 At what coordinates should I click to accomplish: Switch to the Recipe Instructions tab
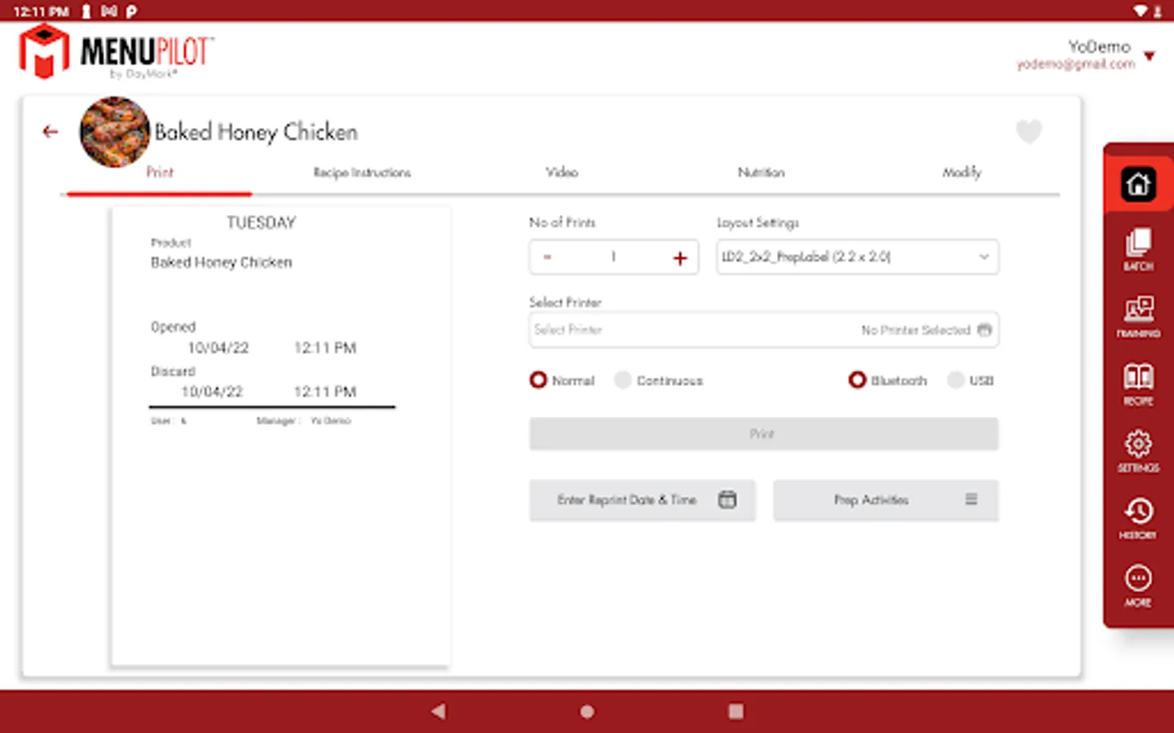[x=362, y=173]
